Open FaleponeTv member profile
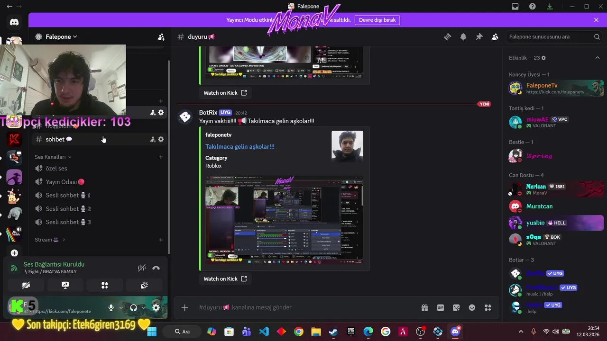The image size is (607, 341). coord(555,88)
